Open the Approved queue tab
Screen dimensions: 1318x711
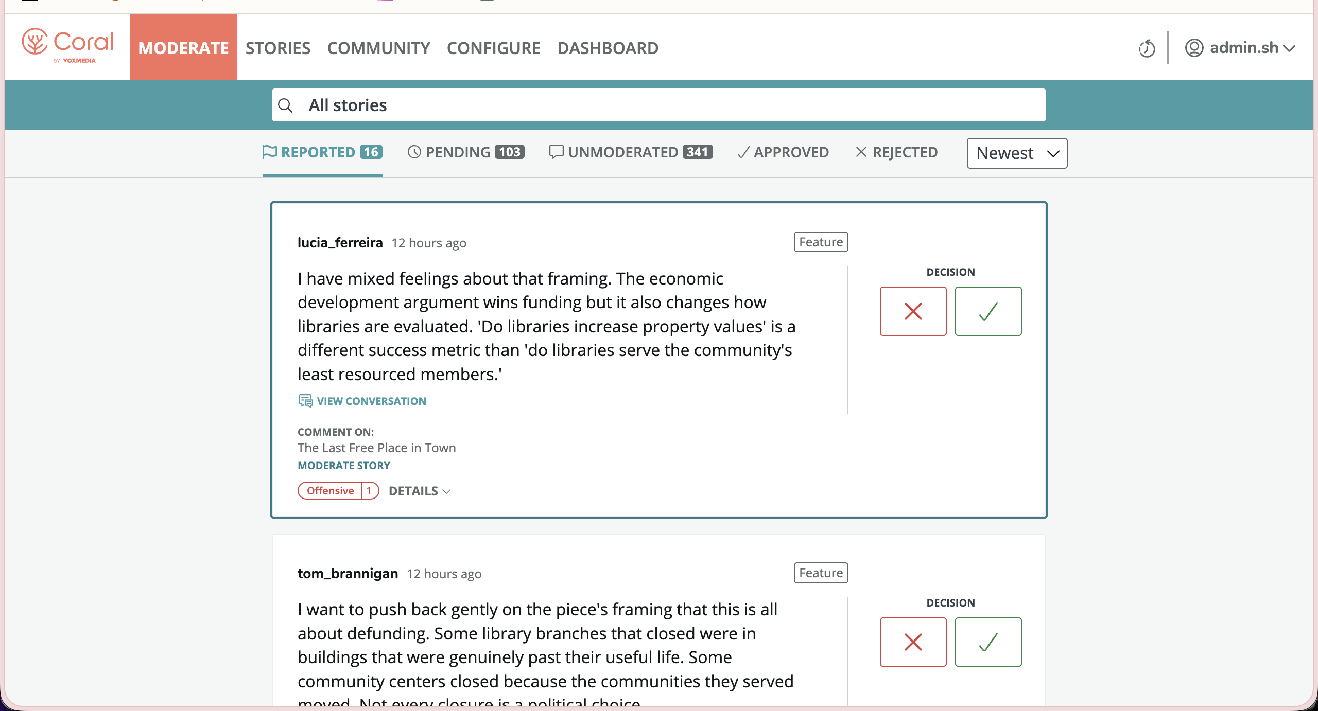coord(783,152)
